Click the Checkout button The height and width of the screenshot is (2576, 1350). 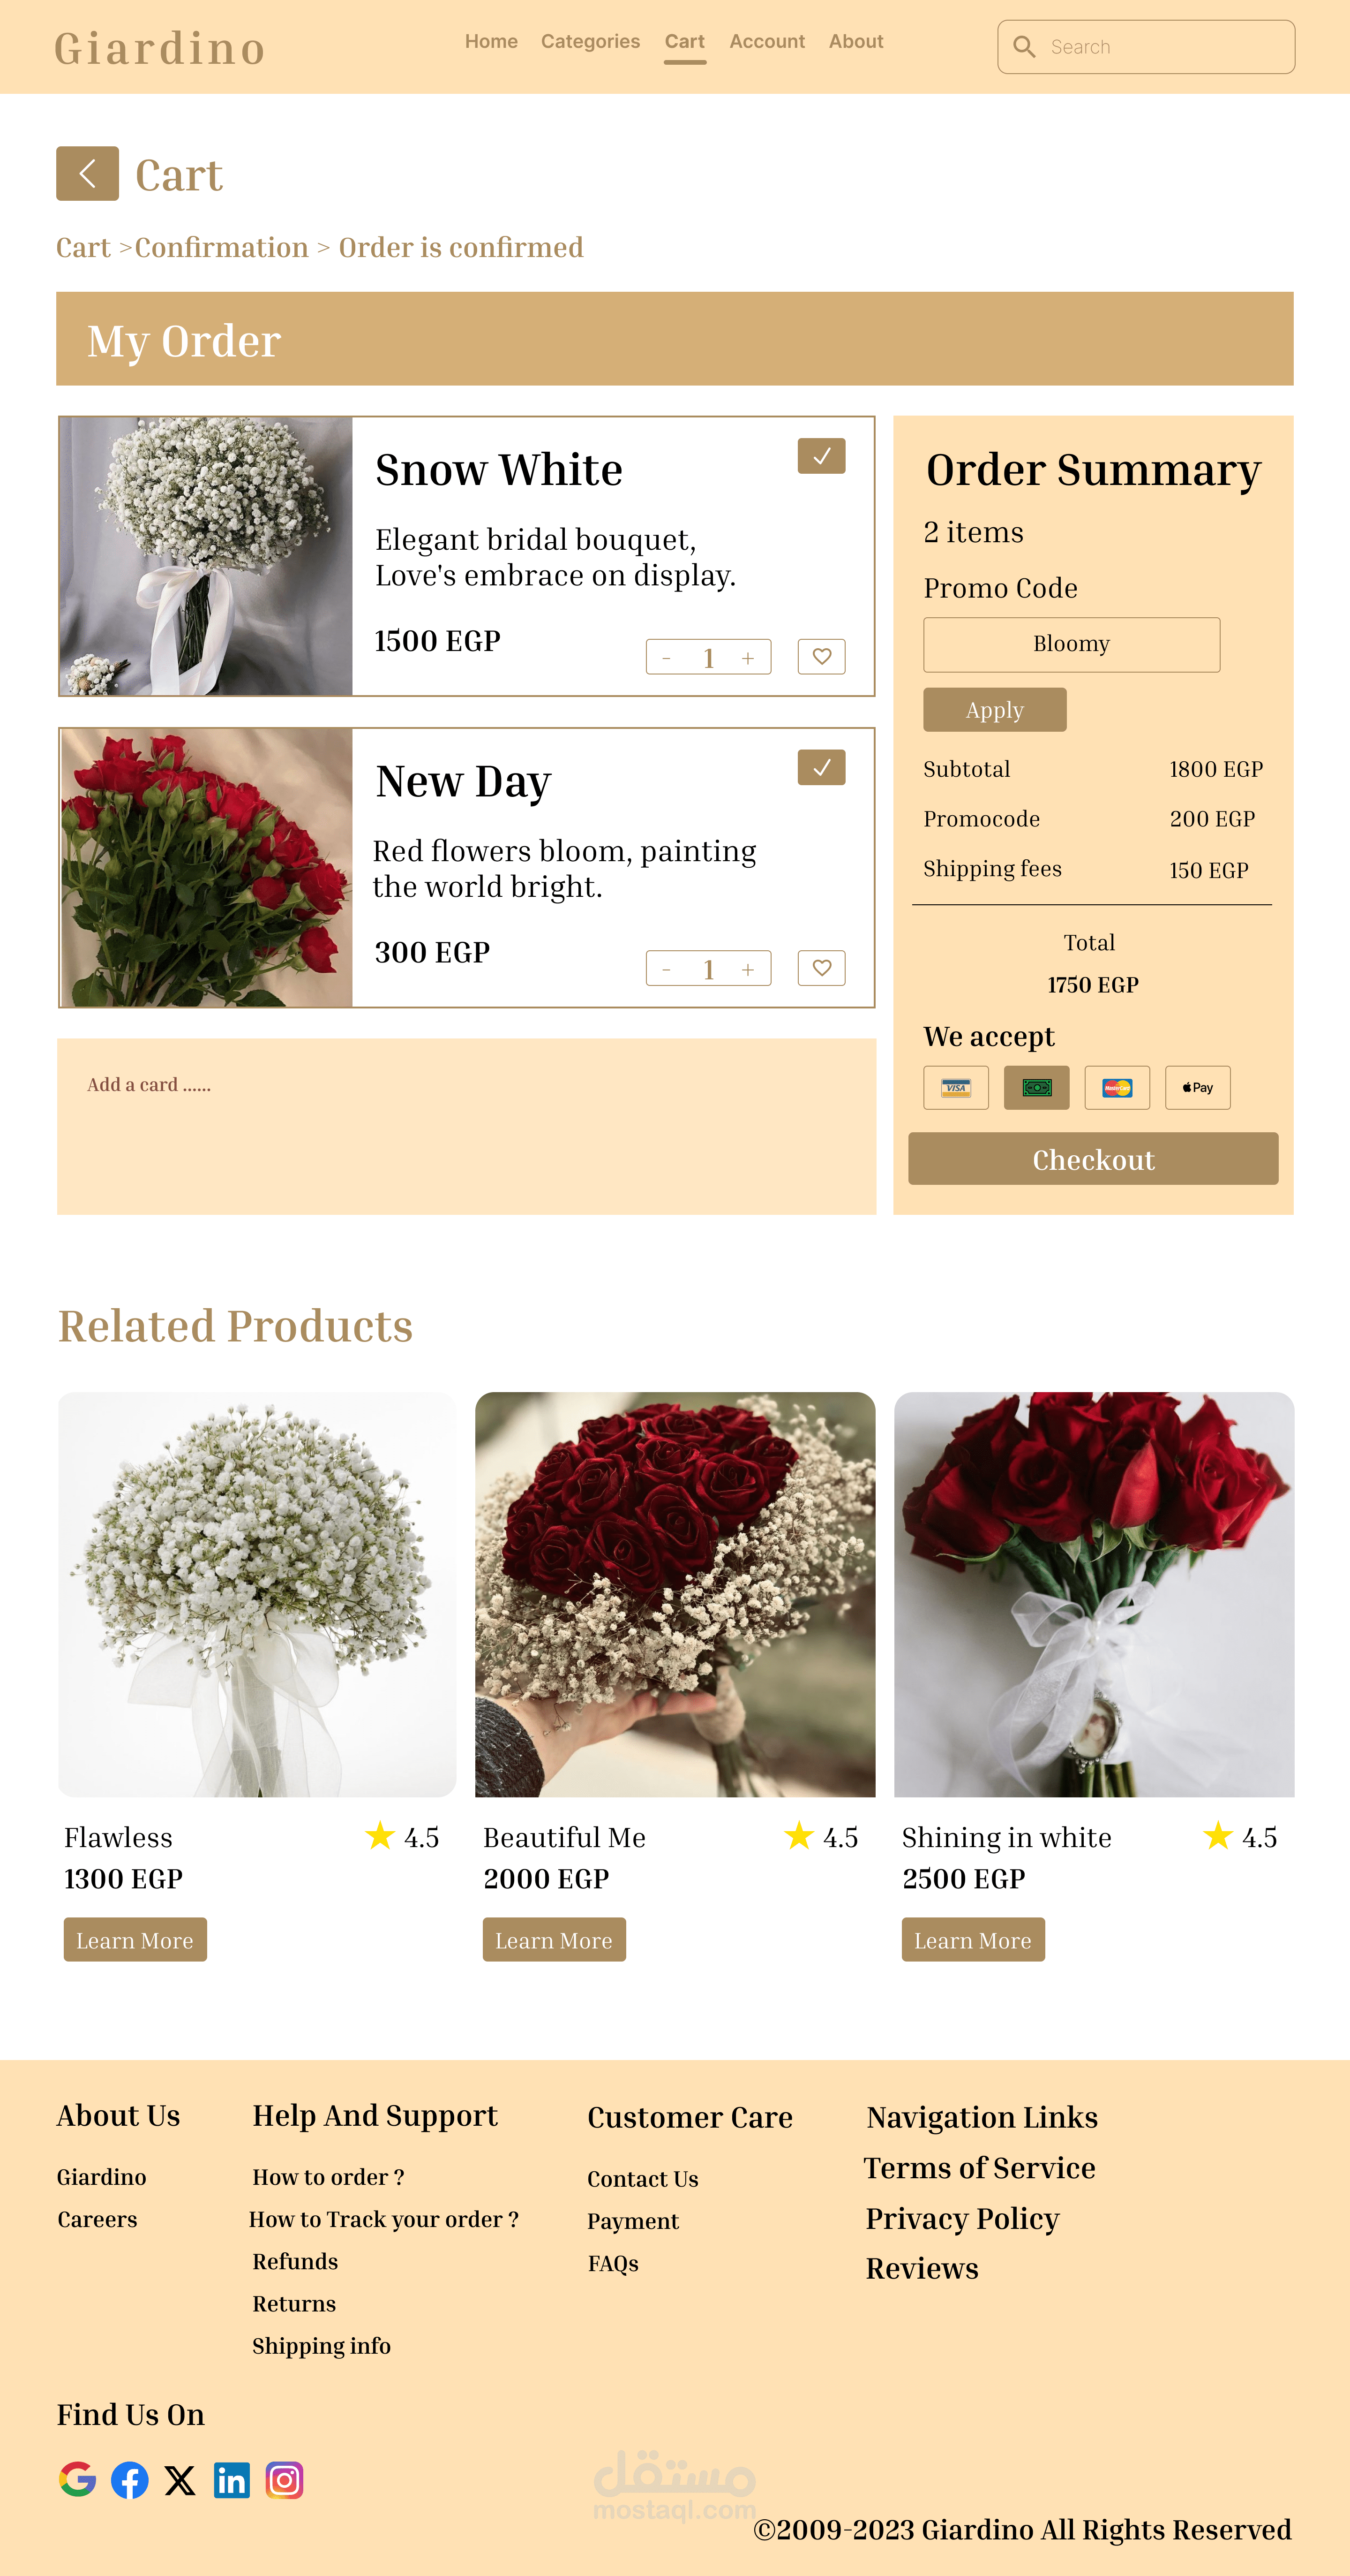(x=1093, y=1158)
